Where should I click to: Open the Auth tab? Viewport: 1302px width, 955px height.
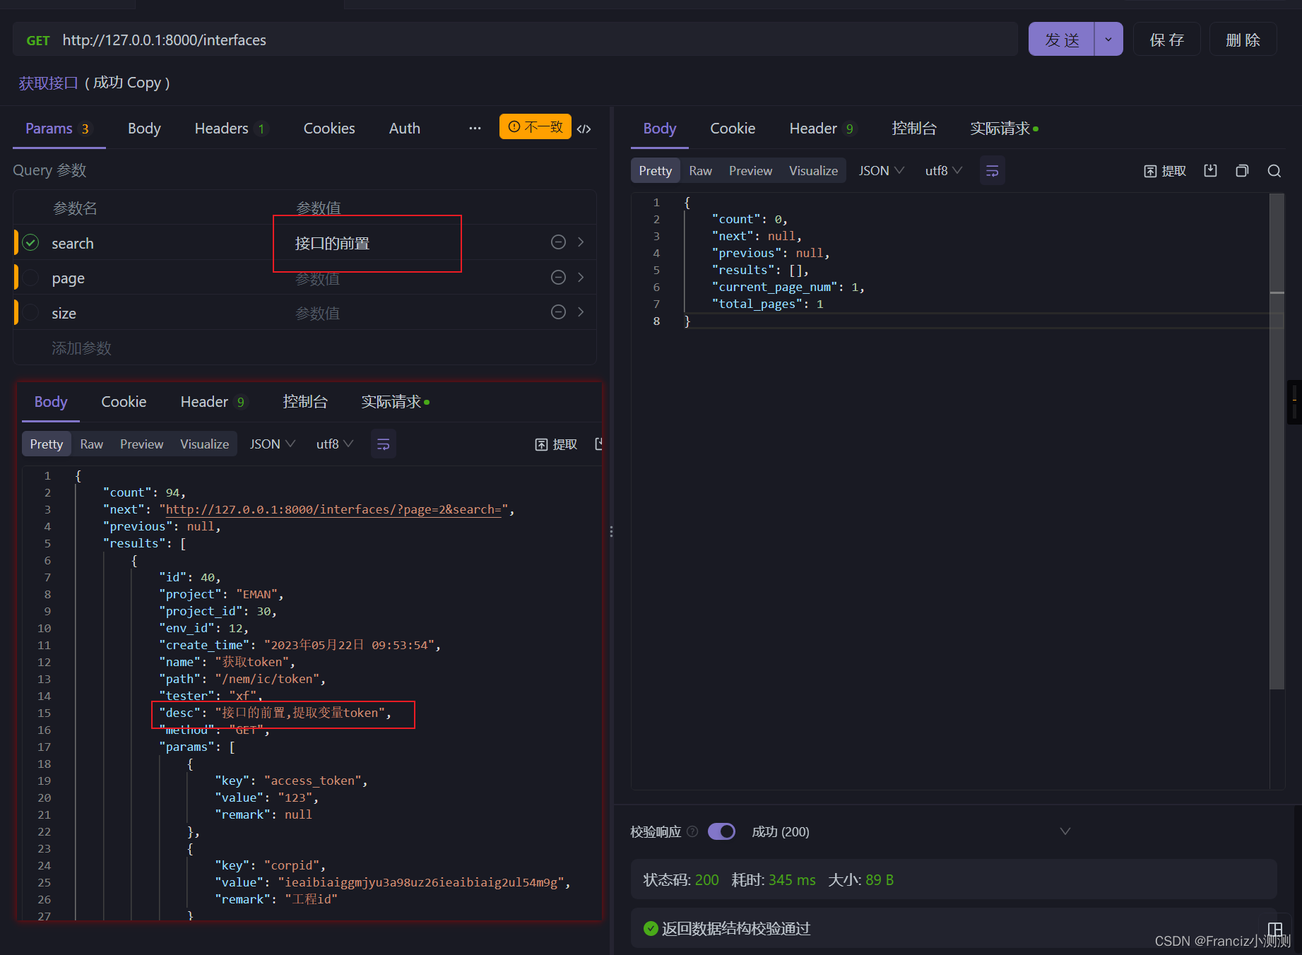(405, 129)
